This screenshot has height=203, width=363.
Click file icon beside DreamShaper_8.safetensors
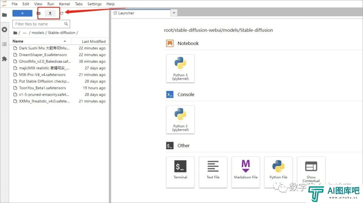point(15,55)
